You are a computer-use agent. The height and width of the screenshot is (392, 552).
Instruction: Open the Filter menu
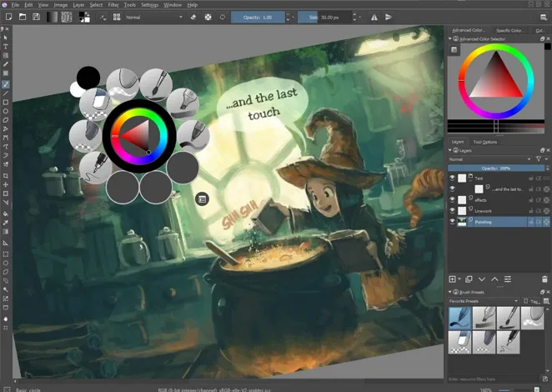(x=113, y=4)
